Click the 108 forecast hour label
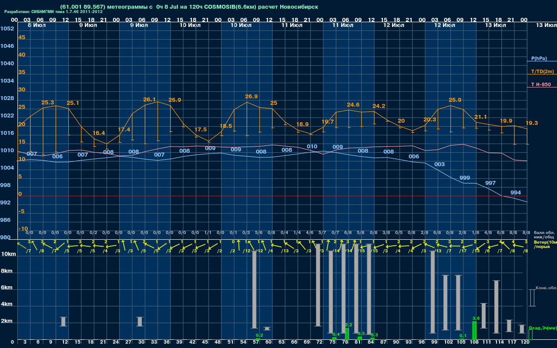 [x=474, y=342]
